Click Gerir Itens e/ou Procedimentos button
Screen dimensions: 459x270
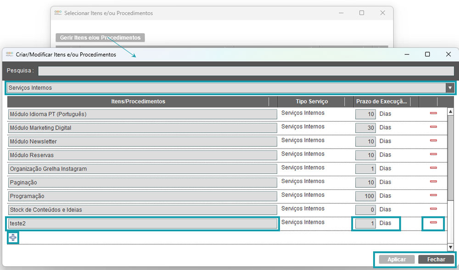pyautogui.click(x=100, y=38)
